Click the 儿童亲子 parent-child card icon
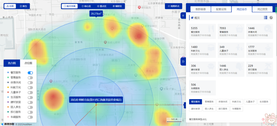This screenshot has width=277, height=126. click(x=240, y=48)
